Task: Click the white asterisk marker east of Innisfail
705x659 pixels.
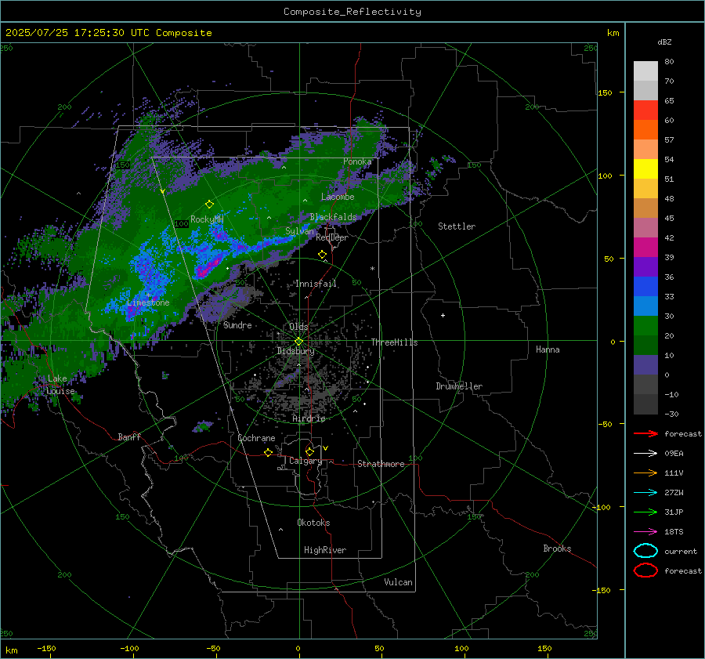Action: coord(372,269)
